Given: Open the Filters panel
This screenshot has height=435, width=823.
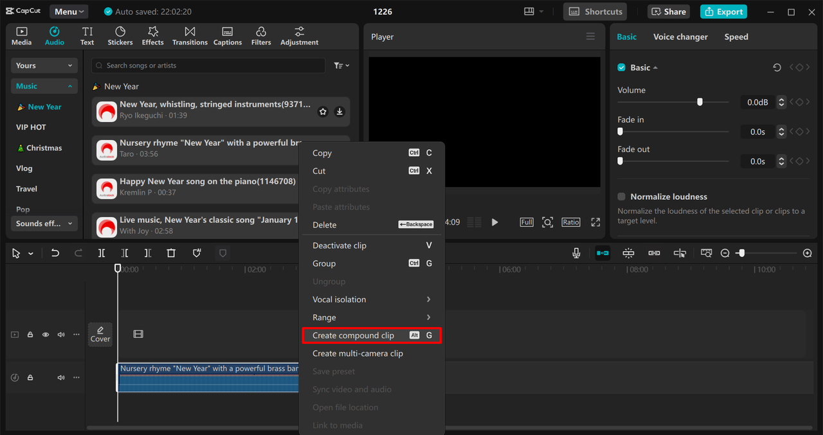Looking at the screenshot, I should (261, 36).
